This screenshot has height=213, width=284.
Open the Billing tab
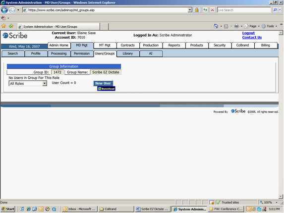(x=266, y=45)
